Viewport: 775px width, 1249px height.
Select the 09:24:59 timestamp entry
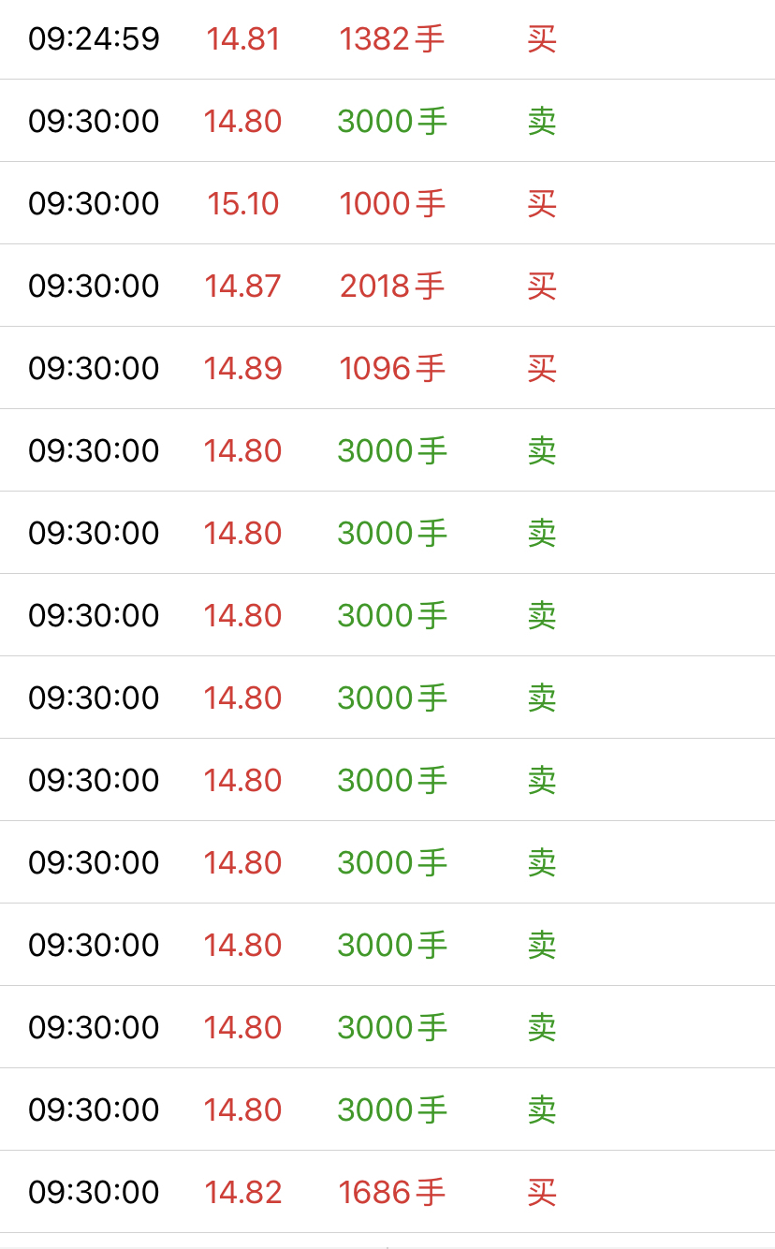point(94,39)
